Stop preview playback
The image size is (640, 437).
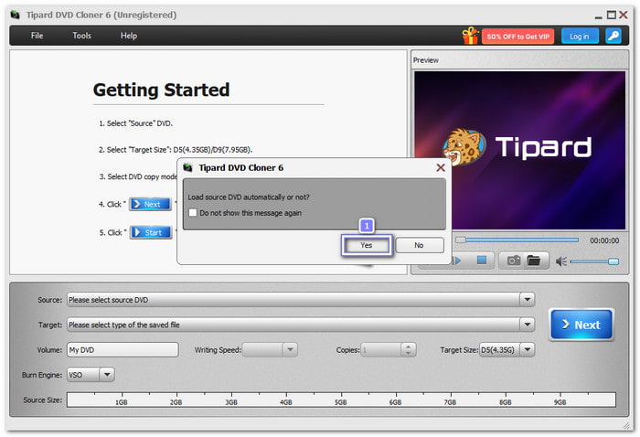pyautogui.click(x=482, y=261)
